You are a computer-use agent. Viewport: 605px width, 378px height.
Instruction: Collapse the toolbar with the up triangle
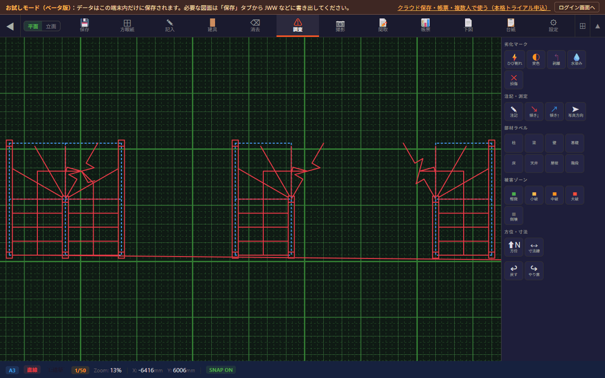coord(597,26)
